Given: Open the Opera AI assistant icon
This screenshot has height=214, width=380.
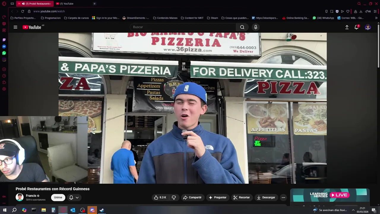Looking at the screenshot, I should coord(368,11).
